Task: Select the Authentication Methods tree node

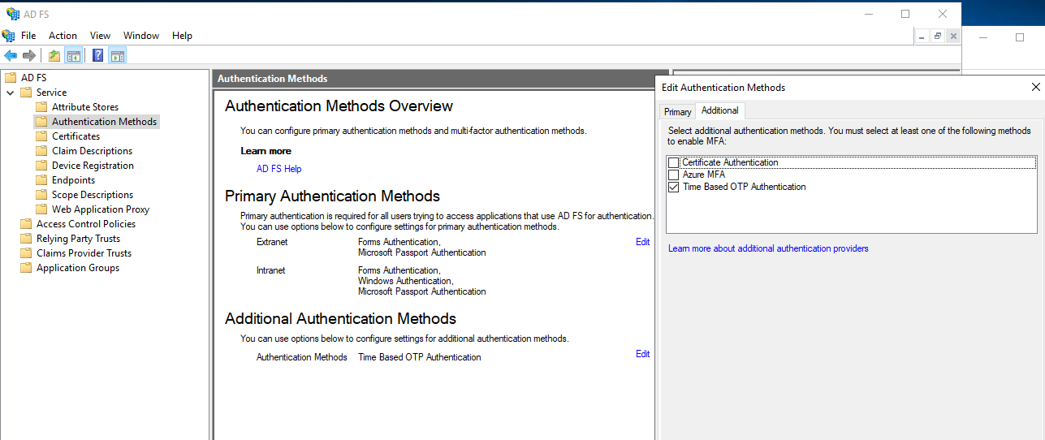Action: (x=104, y=122)
